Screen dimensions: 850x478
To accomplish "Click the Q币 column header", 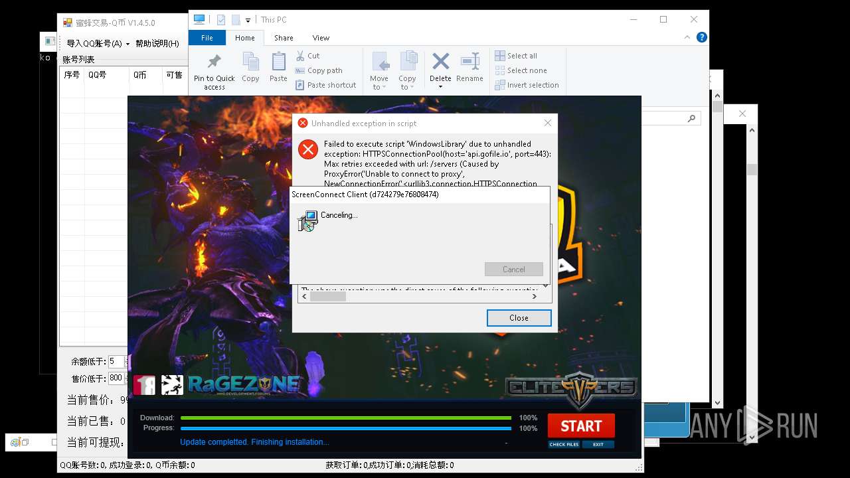I will pos(145,75).
